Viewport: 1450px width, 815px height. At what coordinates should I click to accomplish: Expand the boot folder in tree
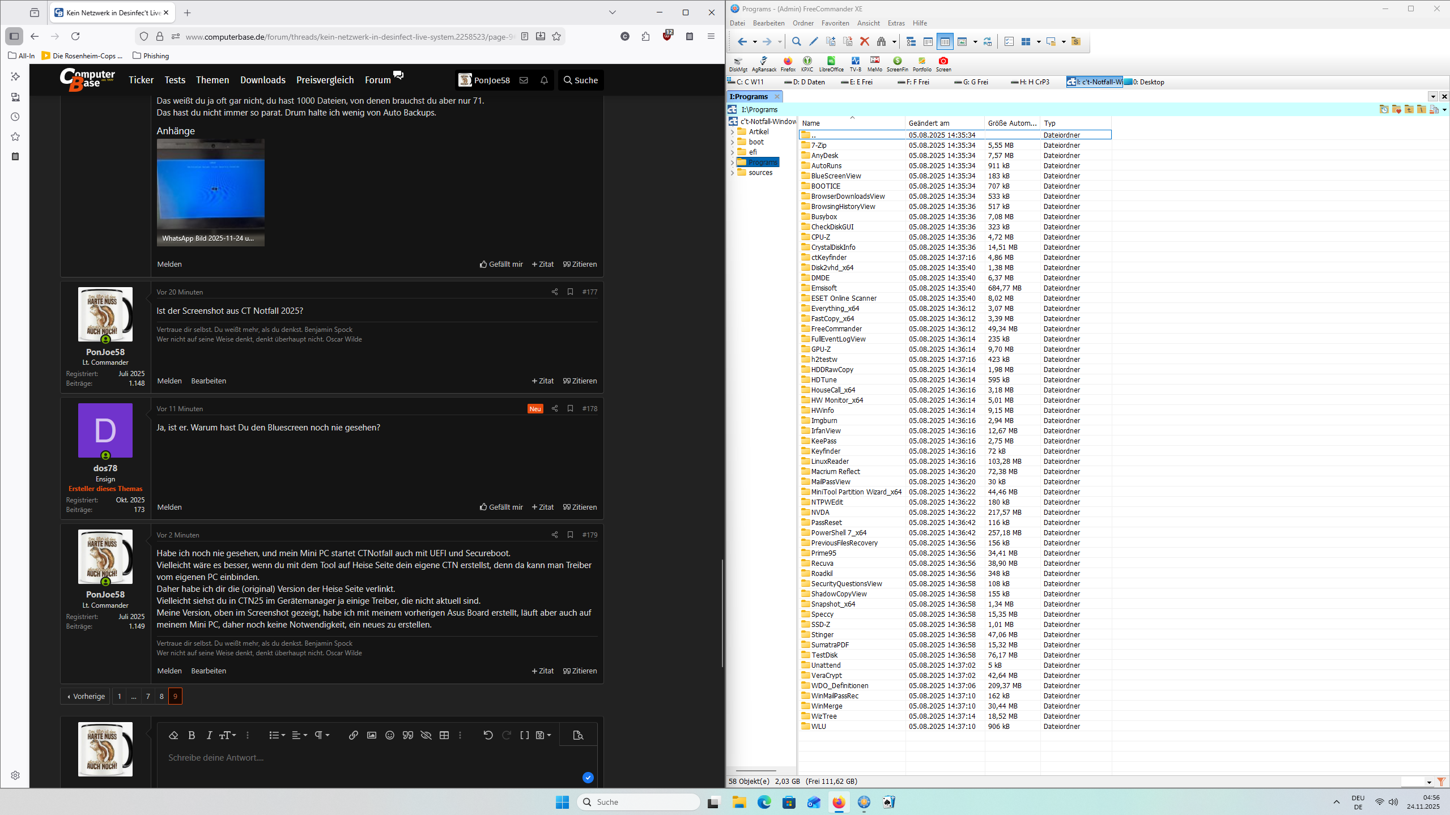732,142
